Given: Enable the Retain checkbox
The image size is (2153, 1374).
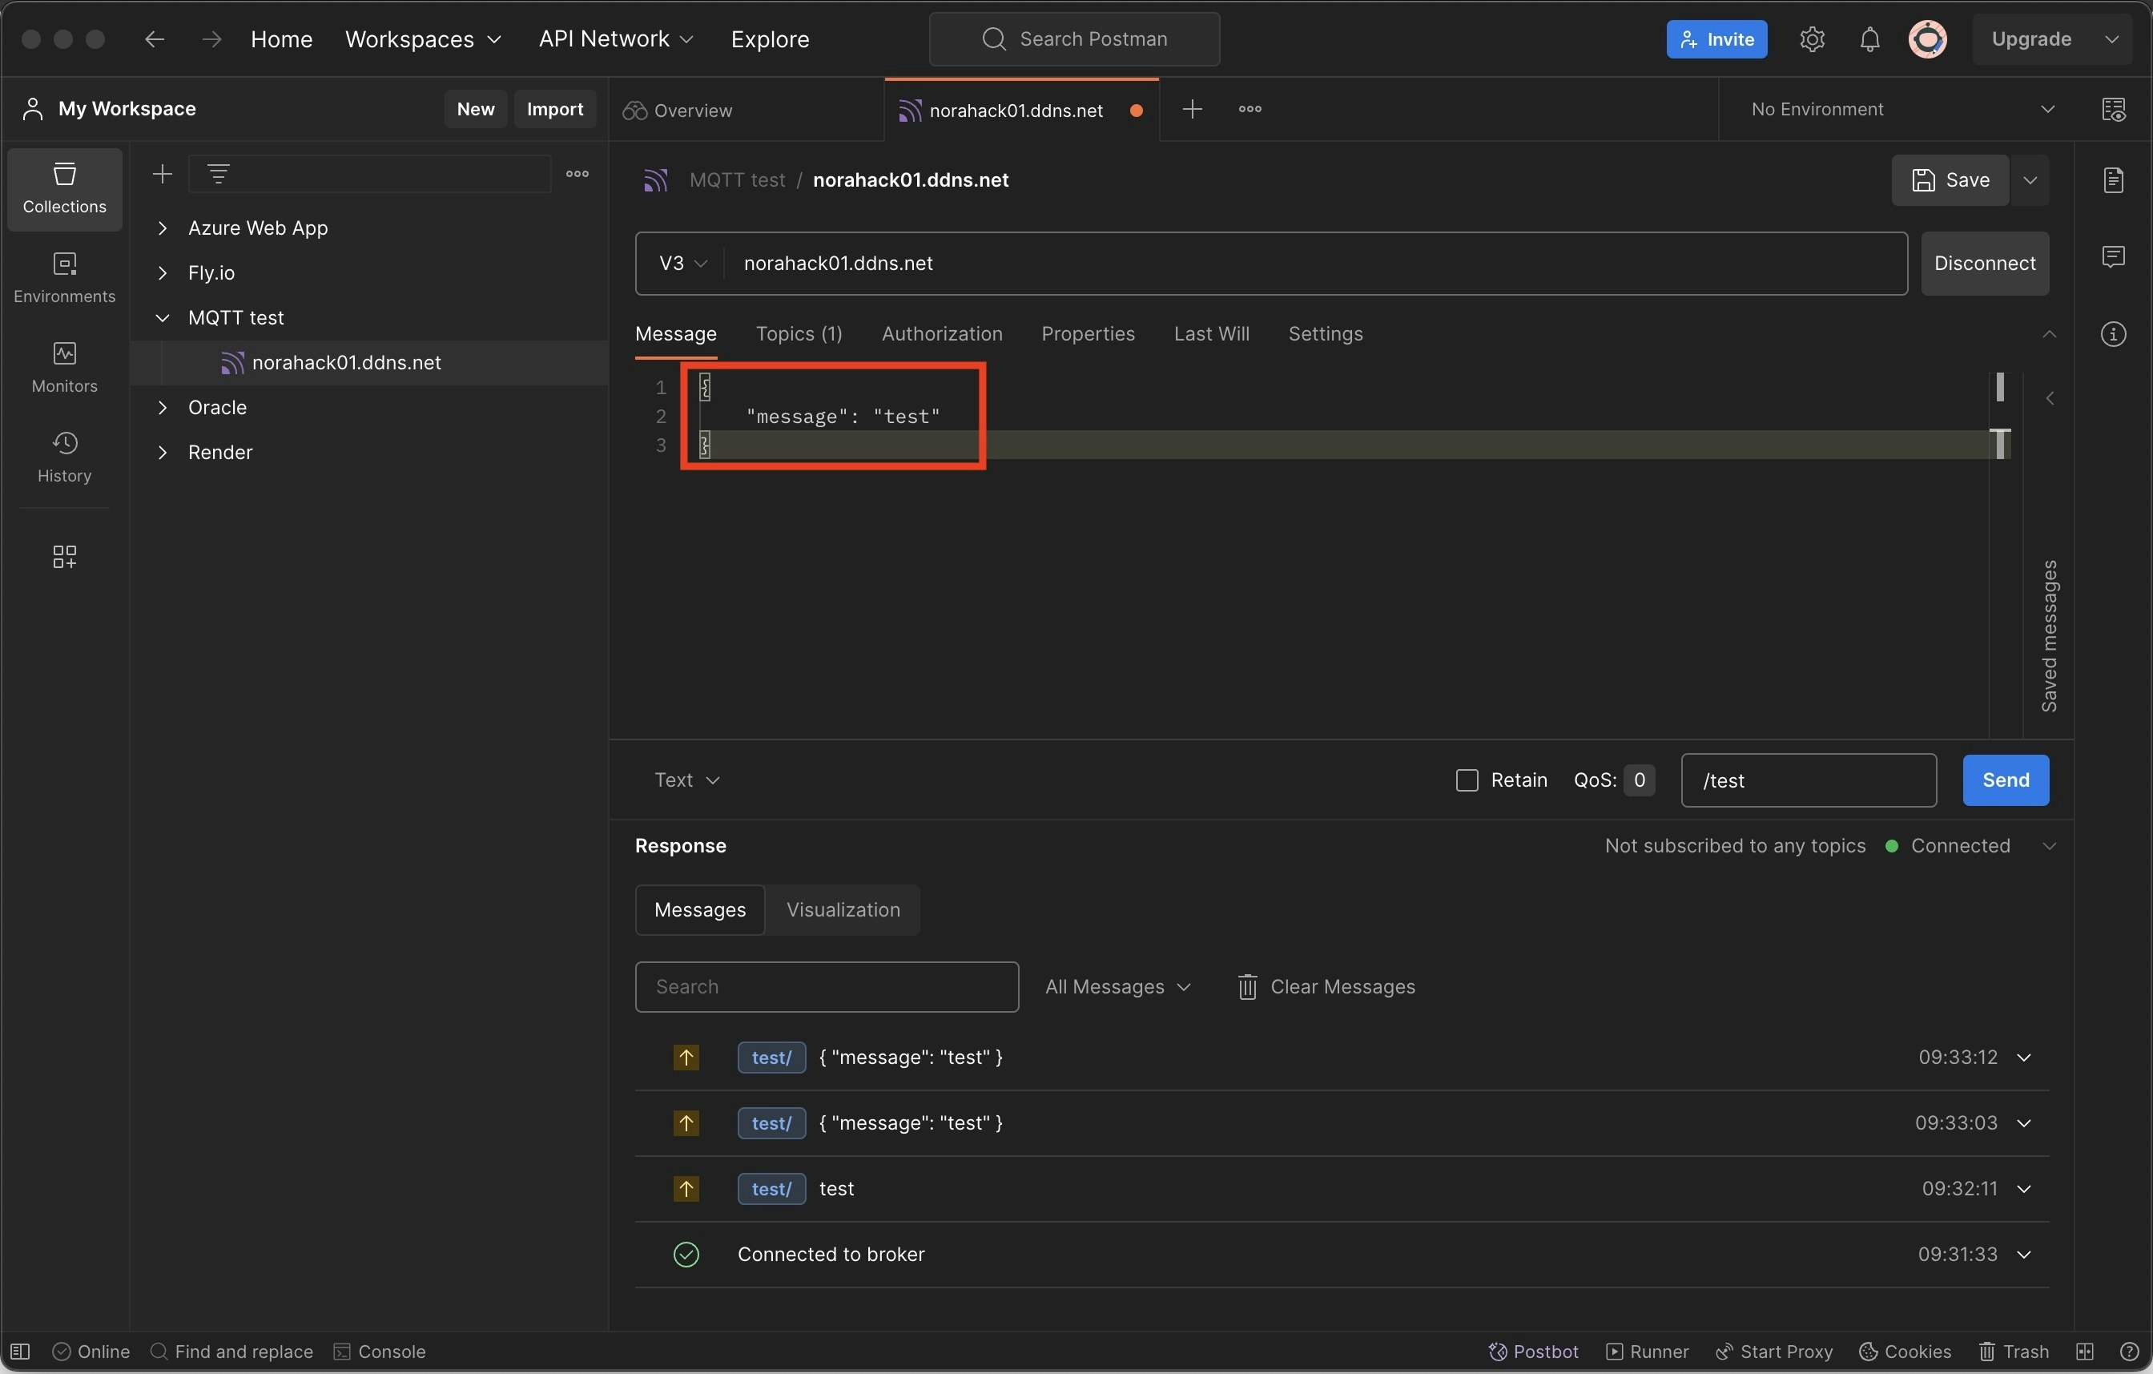Looking at the screenshot, I should [x=1467, y=780].
